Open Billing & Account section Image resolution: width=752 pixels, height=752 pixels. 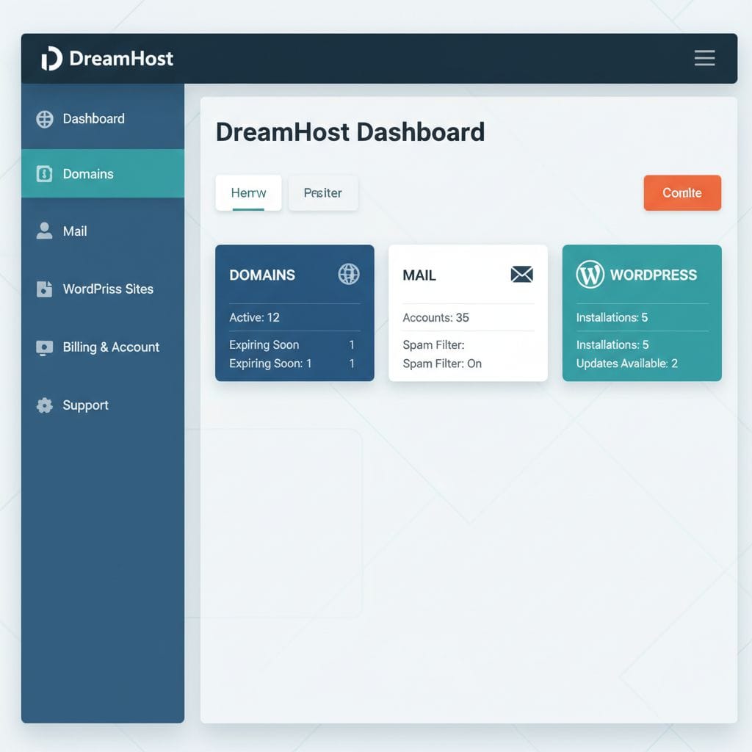[x=103, y=347]
